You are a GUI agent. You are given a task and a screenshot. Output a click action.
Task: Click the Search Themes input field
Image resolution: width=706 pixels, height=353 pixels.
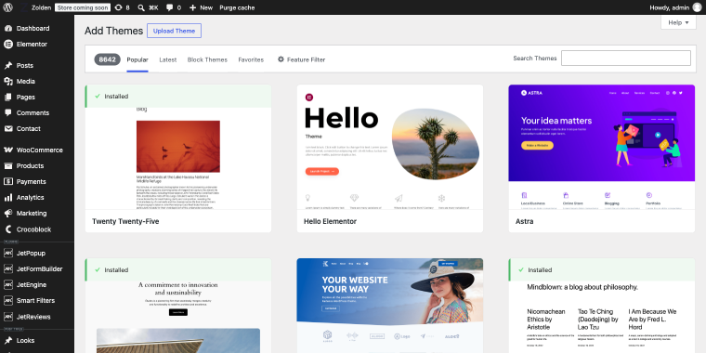pos(626,59)
